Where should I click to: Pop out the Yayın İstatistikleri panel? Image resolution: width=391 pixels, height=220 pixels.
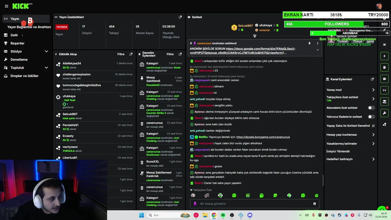click(180, 17)
